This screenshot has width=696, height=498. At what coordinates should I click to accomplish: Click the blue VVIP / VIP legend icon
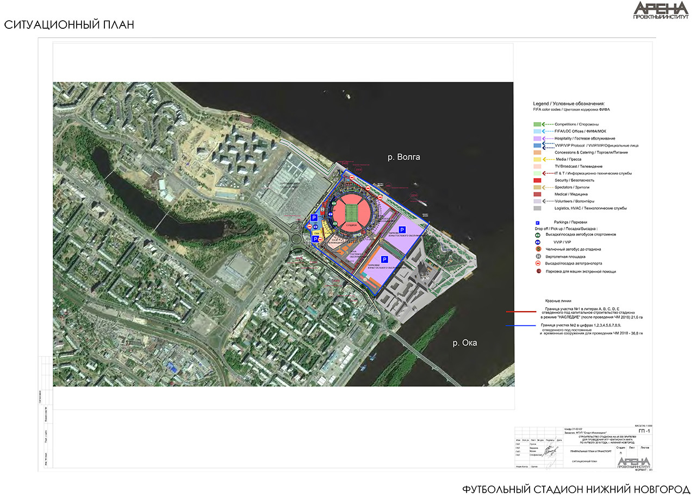point(537,242)
